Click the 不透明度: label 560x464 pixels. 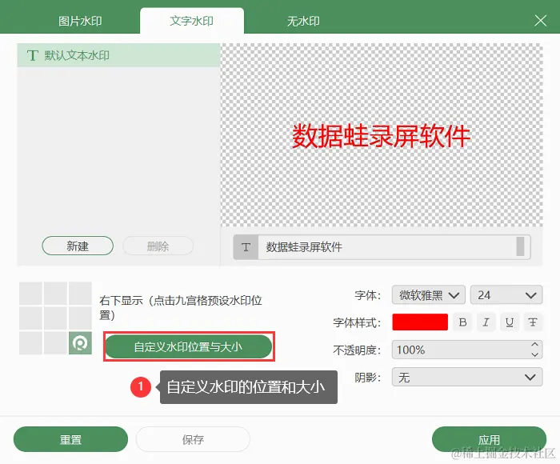(x=357, y=350)
